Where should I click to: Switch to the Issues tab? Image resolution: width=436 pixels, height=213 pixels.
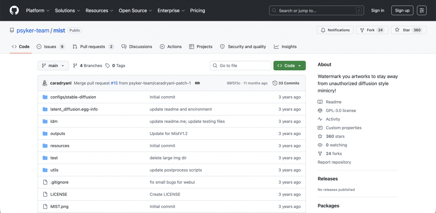pos(50,47)
